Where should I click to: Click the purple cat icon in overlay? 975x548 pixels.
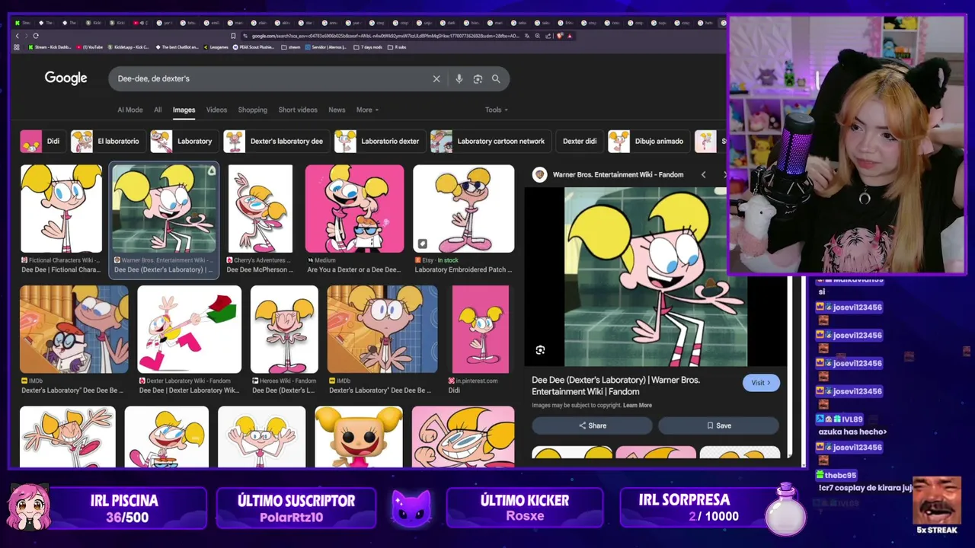[411, 508]
